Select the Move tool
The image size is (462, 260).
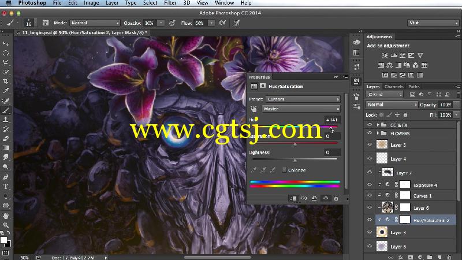(6, 44)
